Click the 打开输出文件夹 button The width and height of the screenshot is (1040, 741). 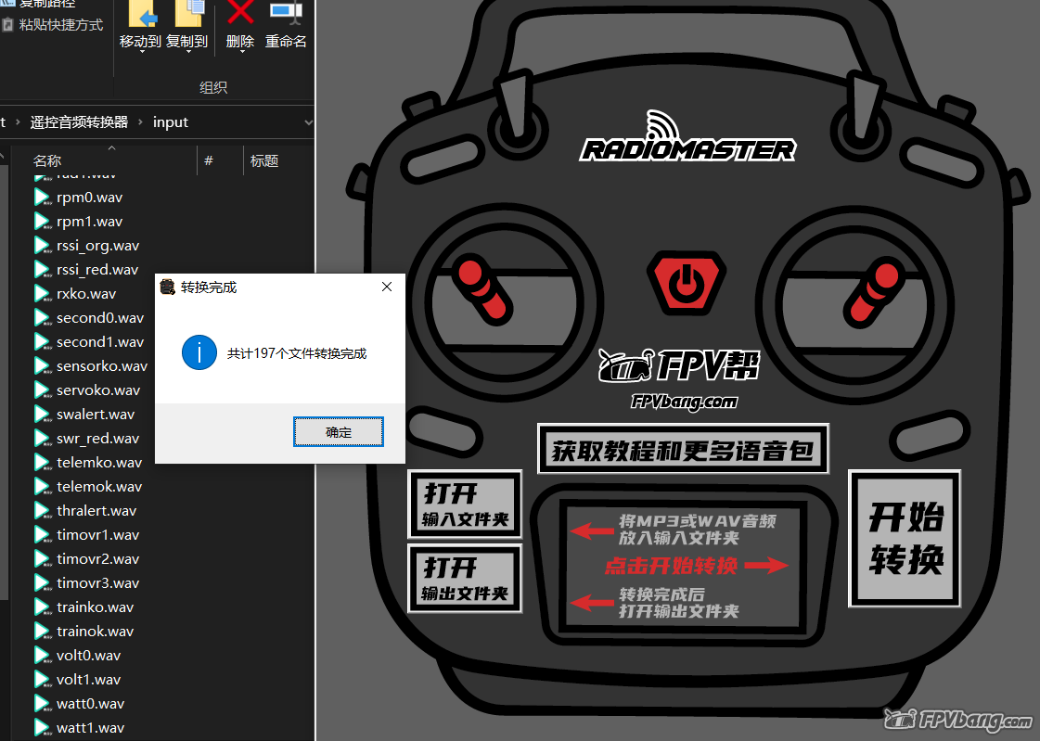click(x=464, y=578)
